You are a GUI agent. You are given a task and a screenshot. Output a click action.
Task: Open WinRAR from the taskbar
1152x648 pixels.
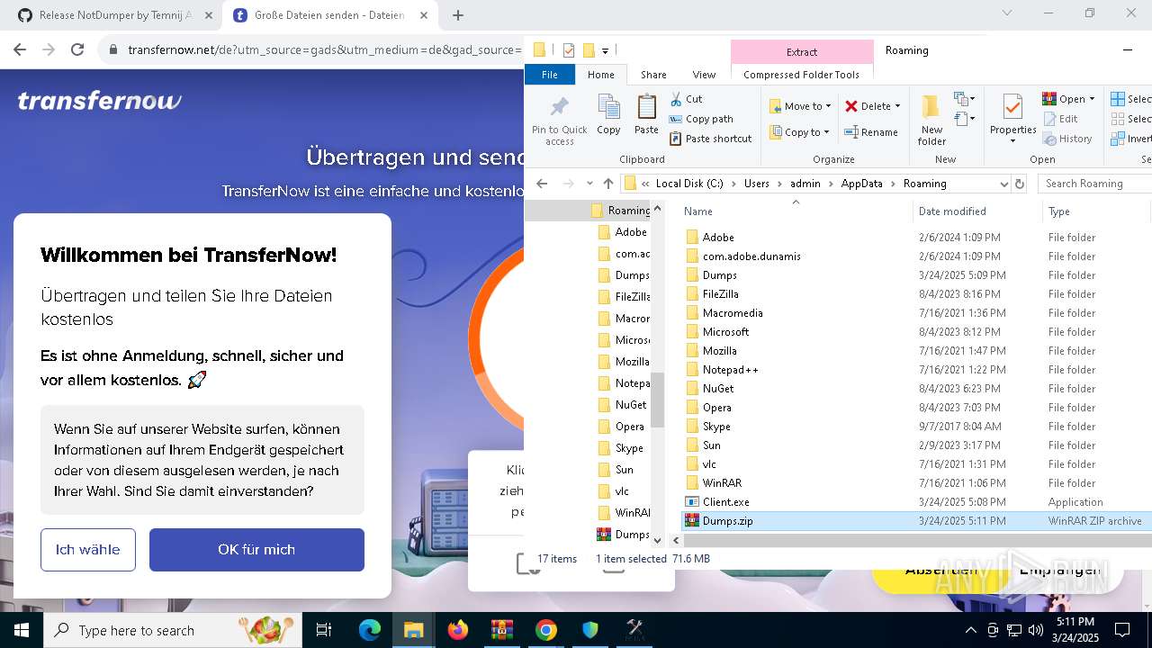(x=502, y=630)
